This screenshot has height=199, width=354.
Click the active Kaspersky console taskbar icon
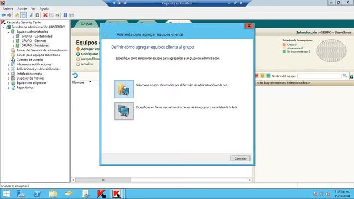(x=117, y=194)
